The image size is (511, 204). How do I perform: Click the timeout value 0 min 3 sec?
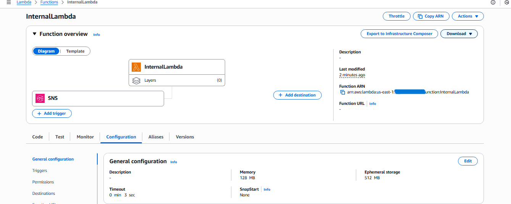tap(122, 195)
